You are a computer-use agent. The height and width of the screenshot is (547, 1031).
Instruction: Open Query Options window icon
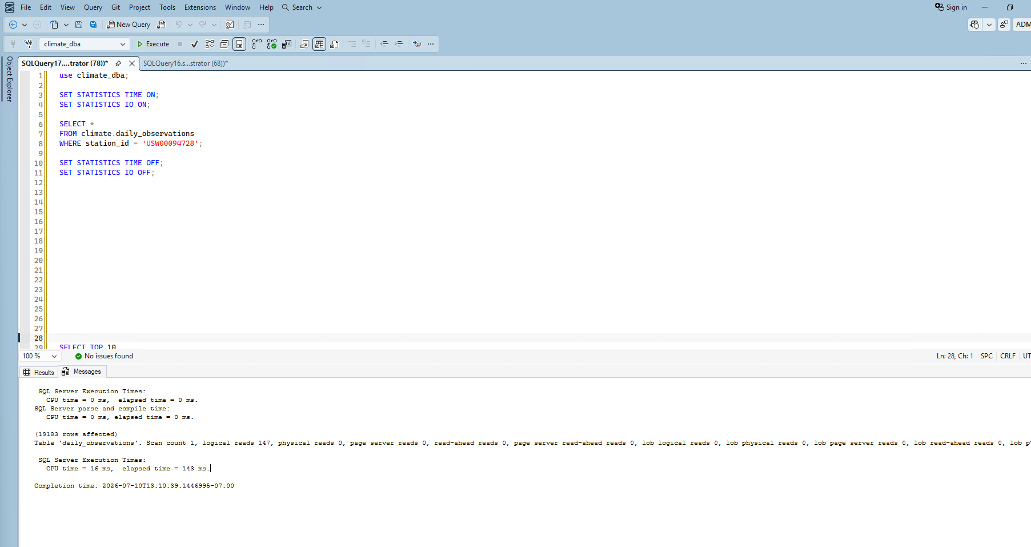[x=224, y=44]
